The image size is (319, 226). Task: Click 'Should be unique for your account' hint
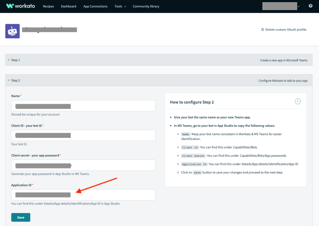tap(35, 114)
